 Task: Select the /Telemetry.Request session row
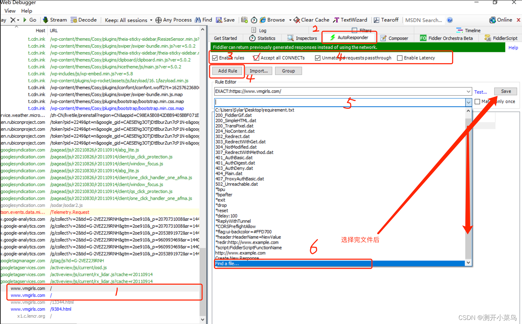pyautogui.click(x=100, y=212)
